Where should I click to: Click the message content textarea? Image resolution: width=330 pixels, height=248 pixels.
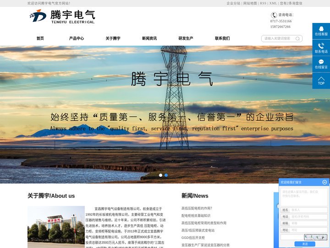304,197
